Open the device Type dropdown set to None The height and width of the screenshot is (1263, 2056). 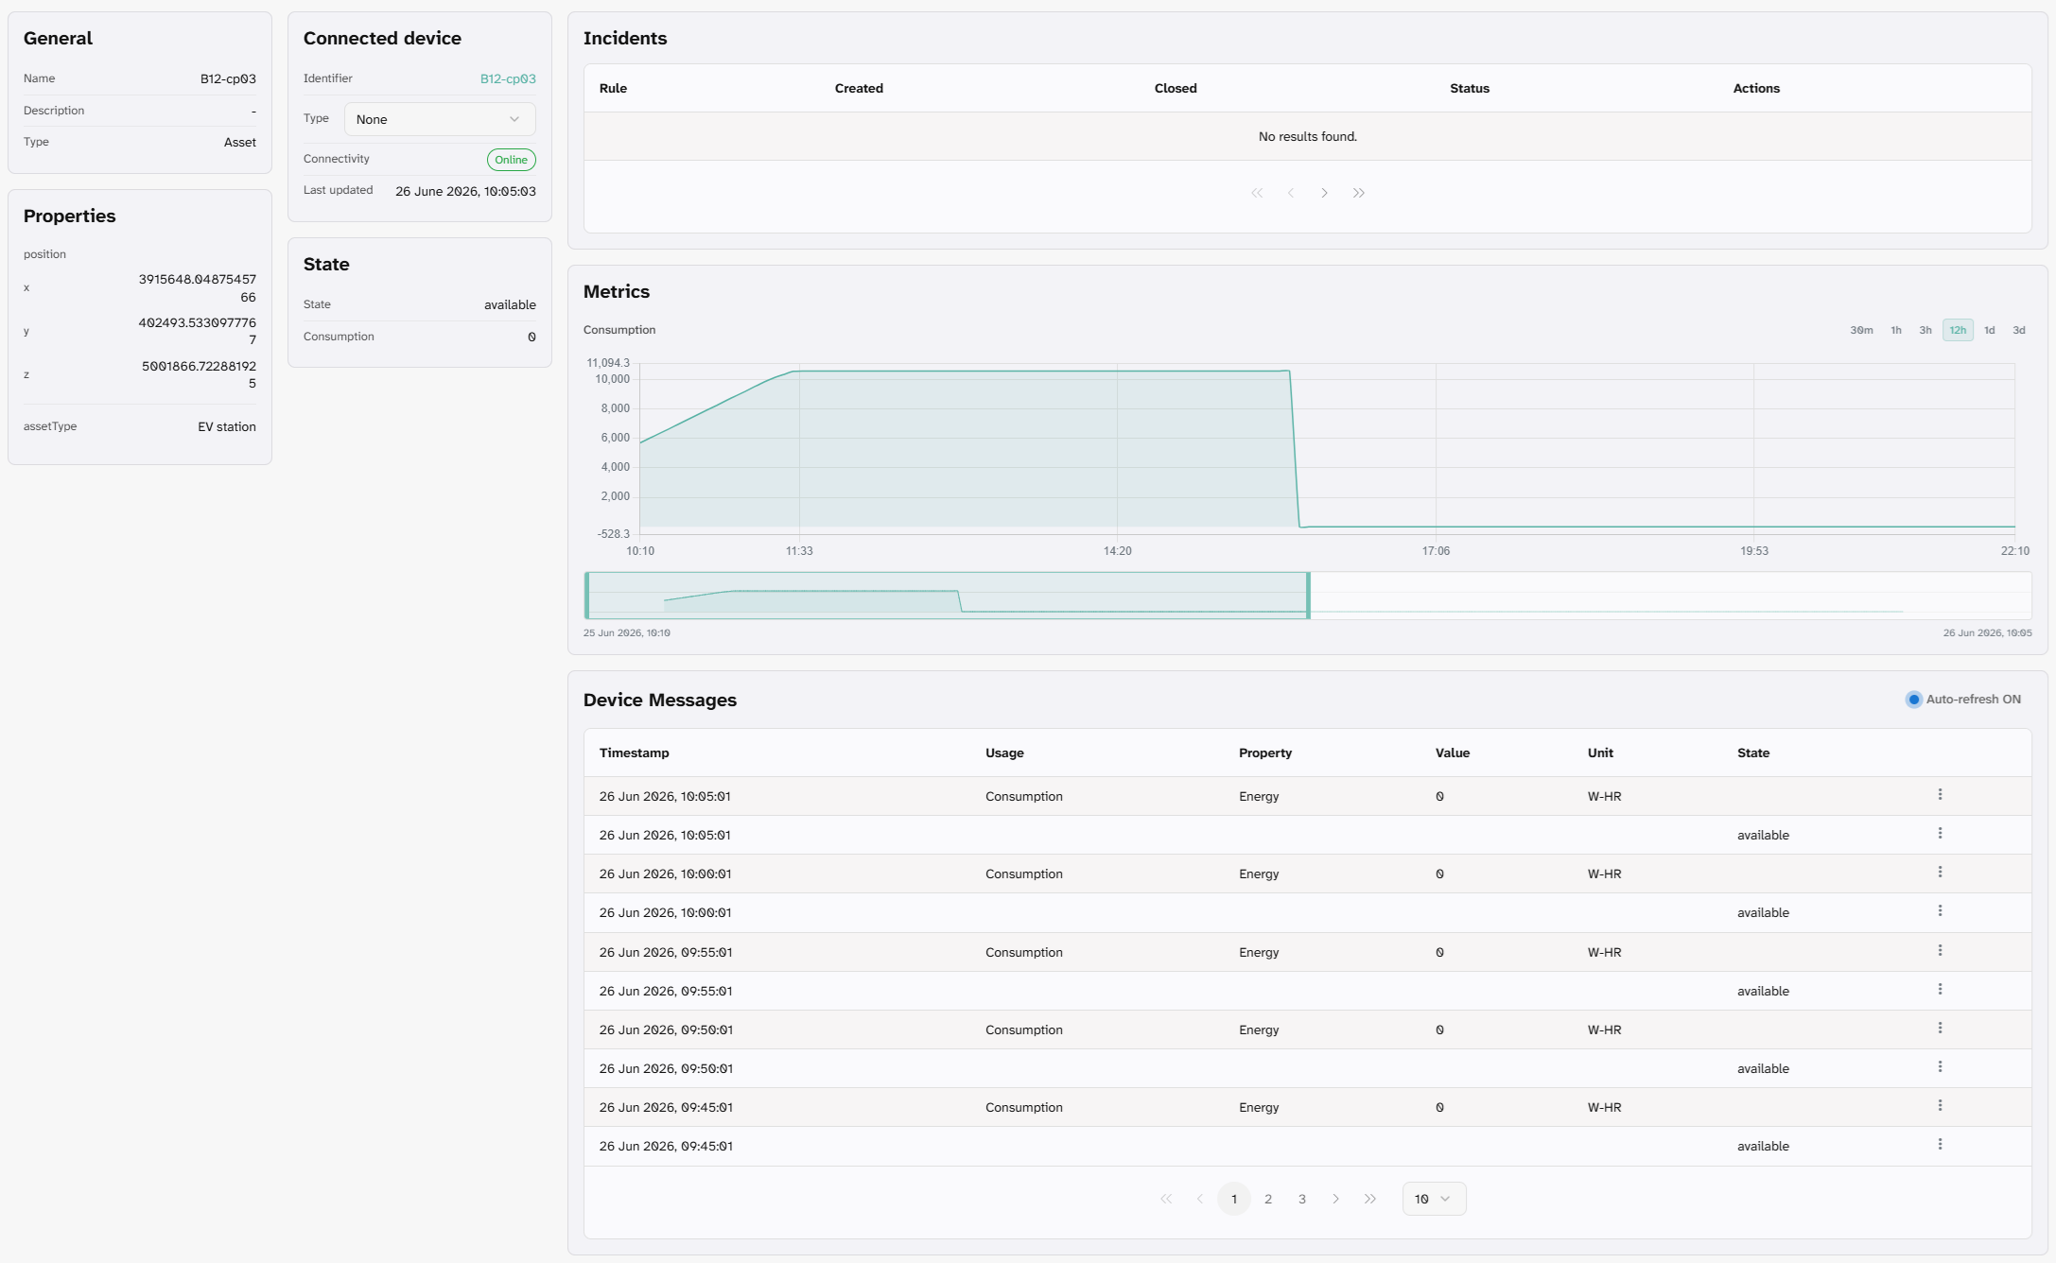(x=440, y=119)
